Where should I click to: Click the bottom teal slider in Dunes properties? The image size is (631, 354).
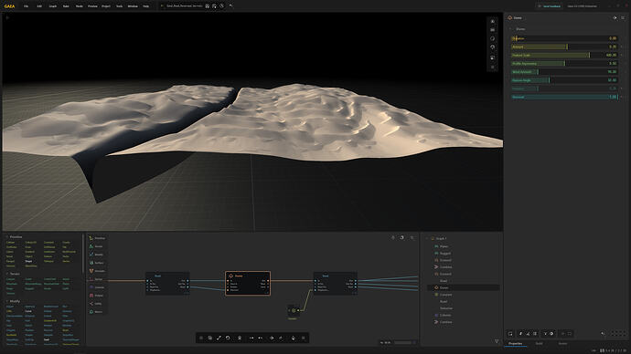(564, 97)
